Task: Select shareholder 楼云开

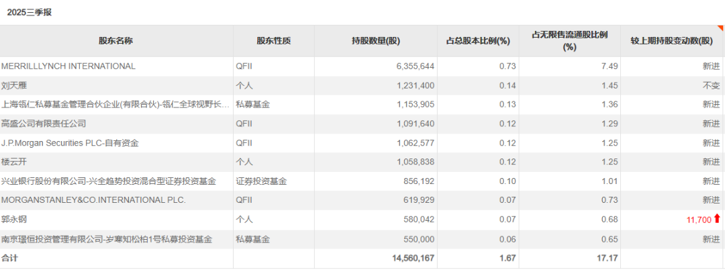Action: click(13, 162)
